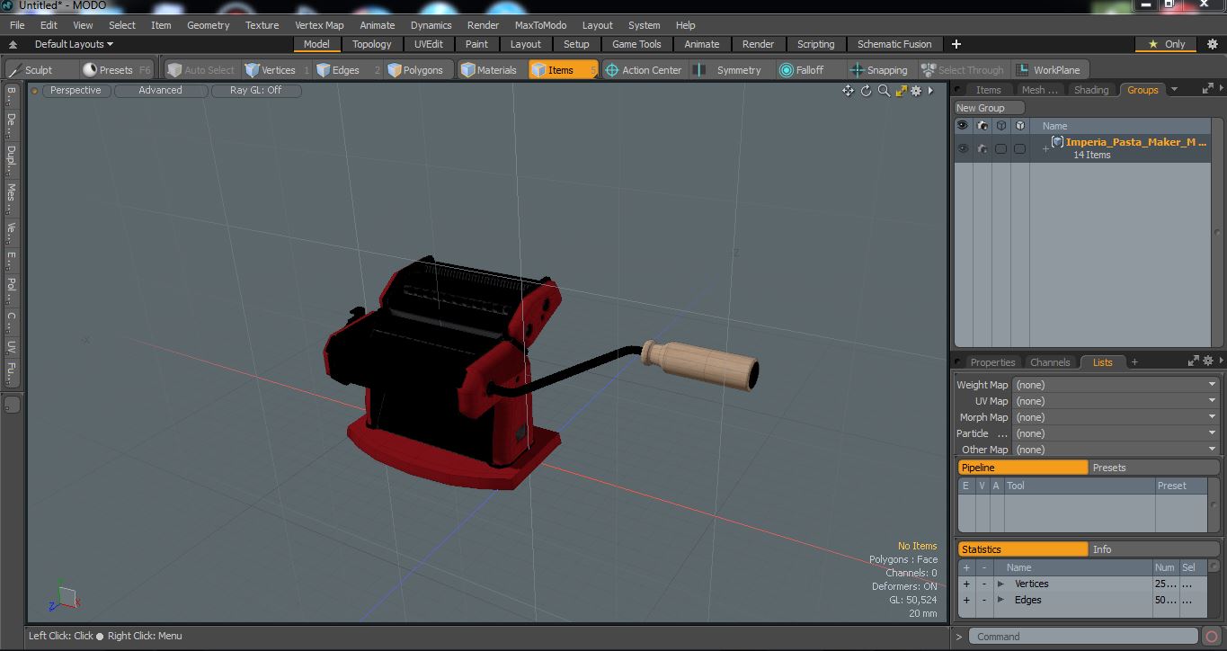The image size is (1227, 651).
Task: Switch to Polygons selection mode
Action: (421, 70)
